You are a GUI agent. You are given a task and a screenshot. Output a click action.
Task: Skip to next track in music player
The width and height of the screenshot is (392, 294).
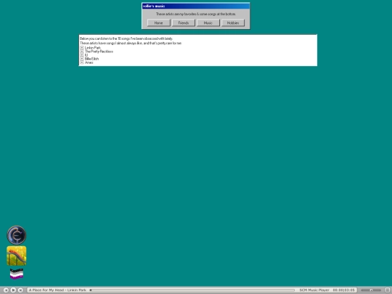pyautogui.click(x=20, y=290)
